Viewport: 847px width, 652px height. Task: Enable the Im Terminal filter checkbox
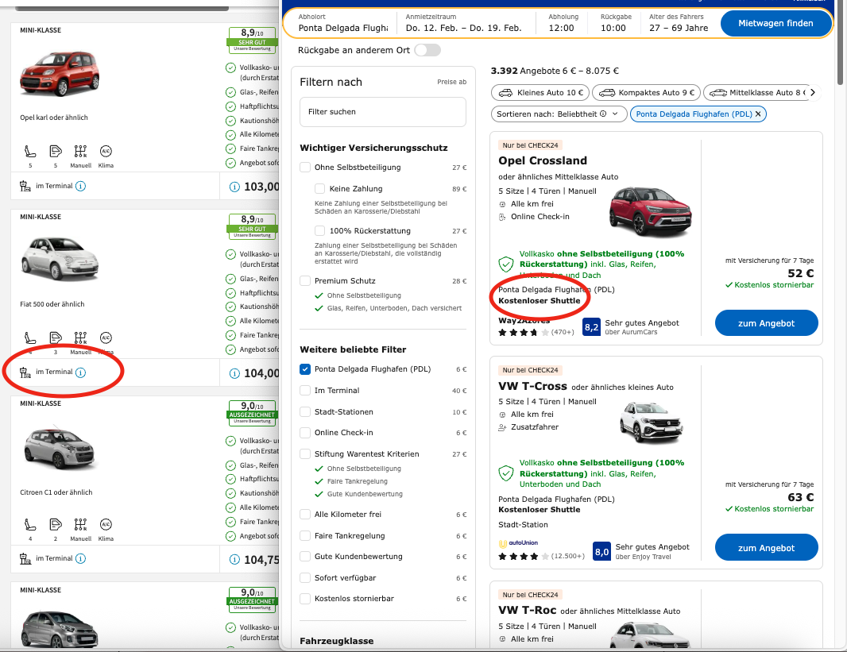coord(305,391)
